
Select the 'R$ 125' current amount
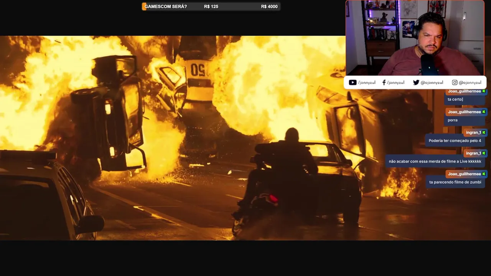point(211,7)
